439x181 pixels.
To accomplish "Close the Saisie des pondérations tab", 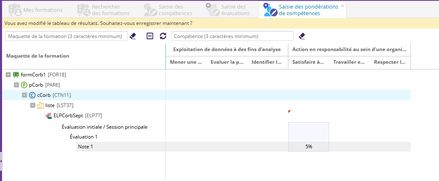I will [x=342, y=6].
